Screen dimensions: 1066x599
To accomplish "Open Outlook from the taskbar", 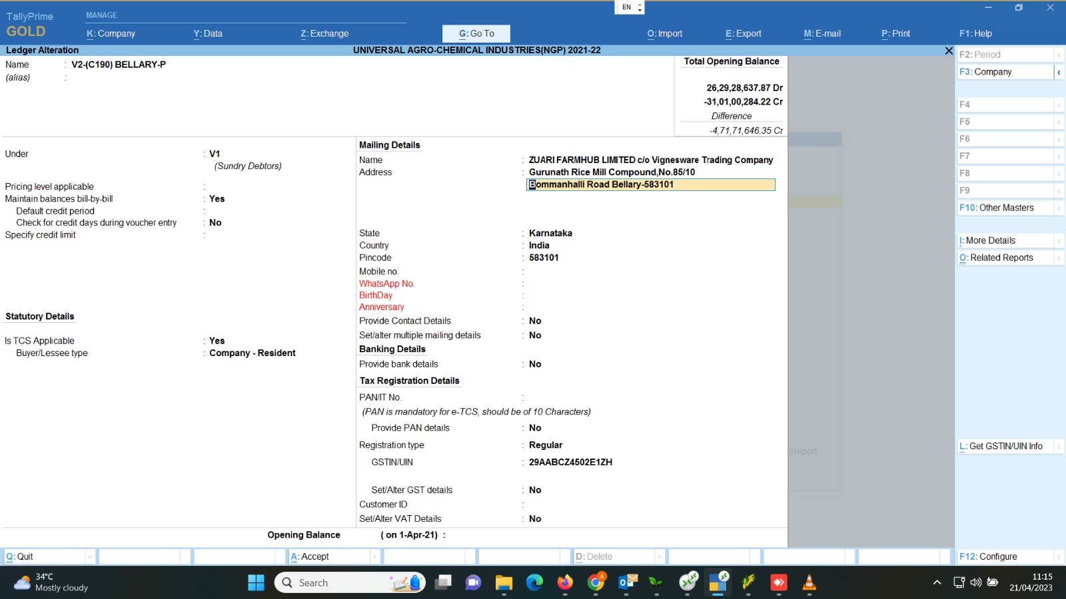I will click(627, 583).
